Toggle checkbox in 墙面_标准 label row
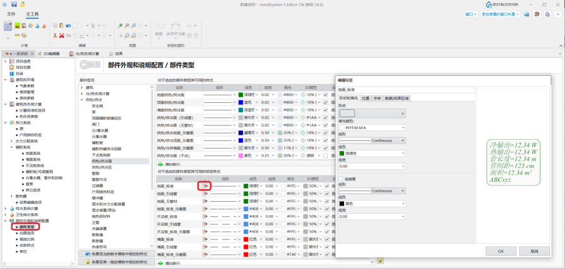The image size is (565, 269). 327,239
